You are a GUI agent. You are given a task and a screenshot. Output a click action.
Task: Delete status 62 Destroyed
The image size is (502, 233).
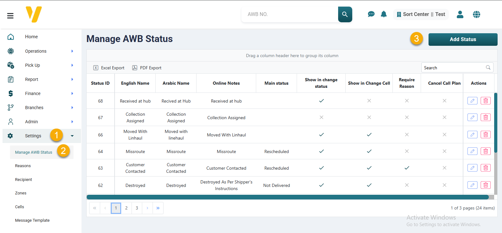click(x=486, y=185)
